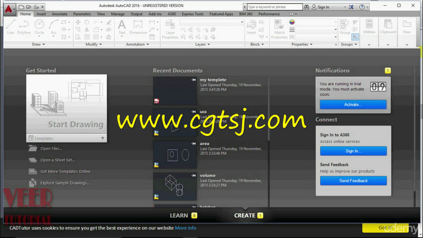Expand the Modify panel dropdown
423x238 pixels.
94,44
